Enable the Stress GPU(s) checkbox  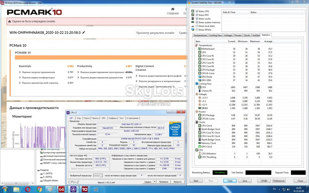click(197, 30)
